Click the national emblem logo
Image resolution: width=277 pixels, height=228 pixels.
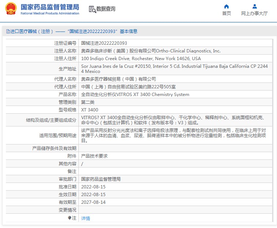(11, 8)
